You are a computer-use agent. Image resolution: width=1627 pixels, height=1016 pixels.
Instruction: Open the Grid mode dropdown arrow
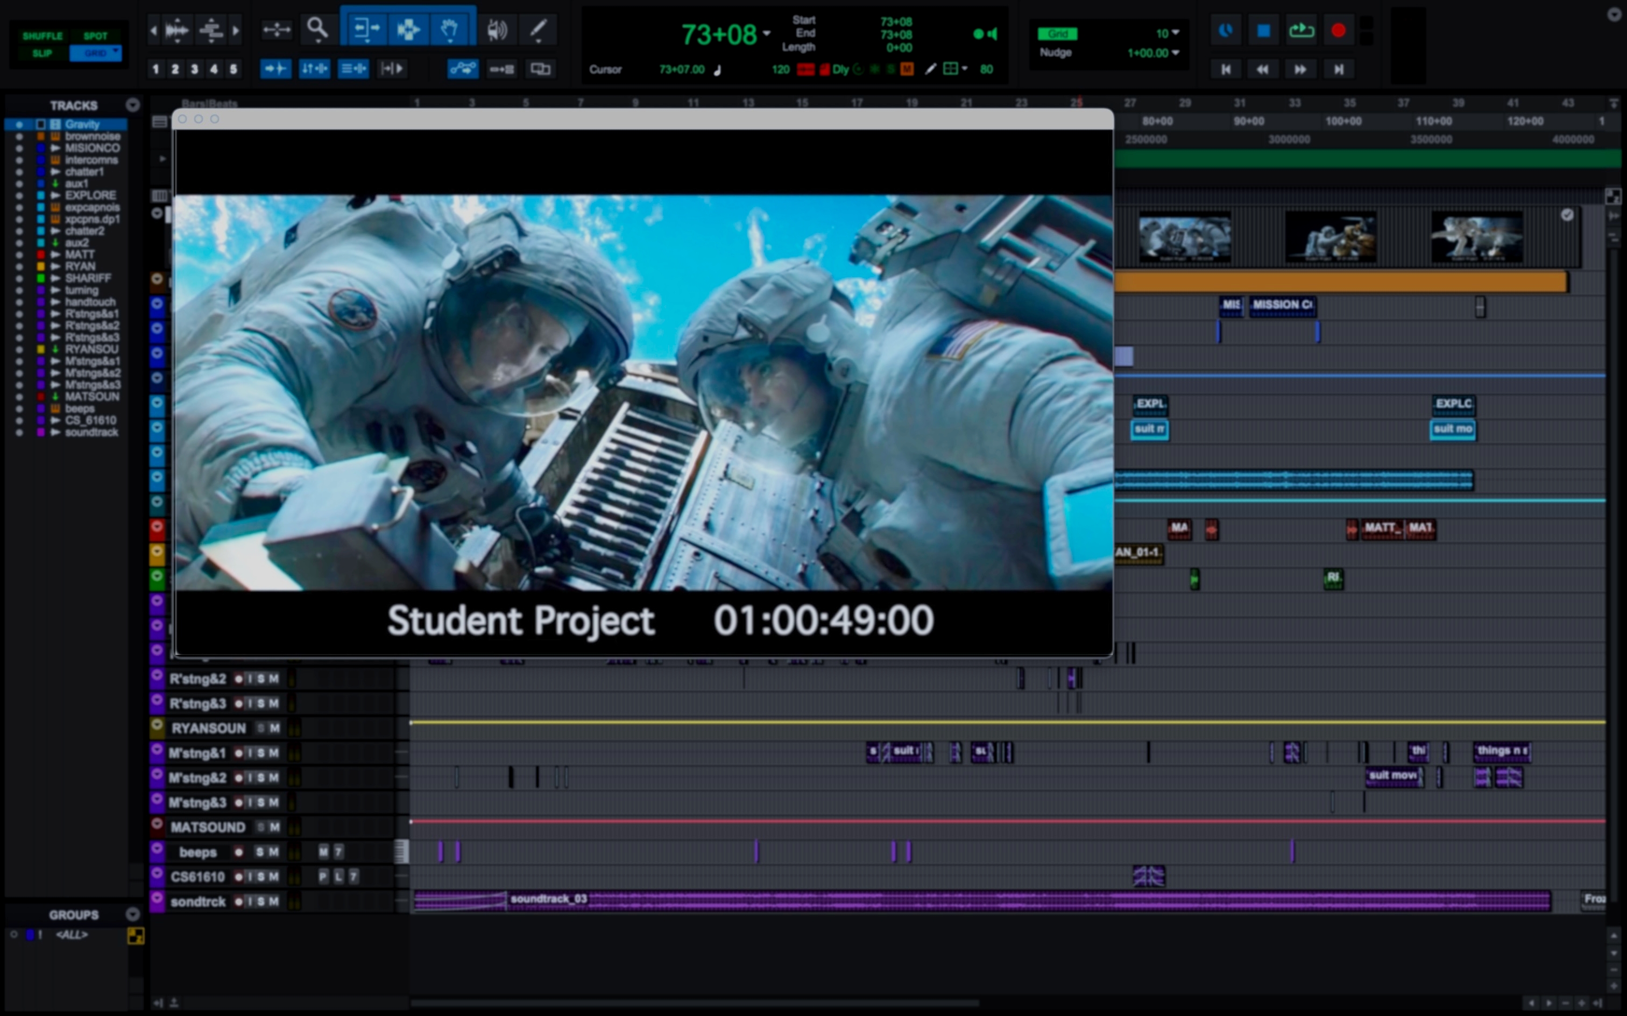click(116, 51)
